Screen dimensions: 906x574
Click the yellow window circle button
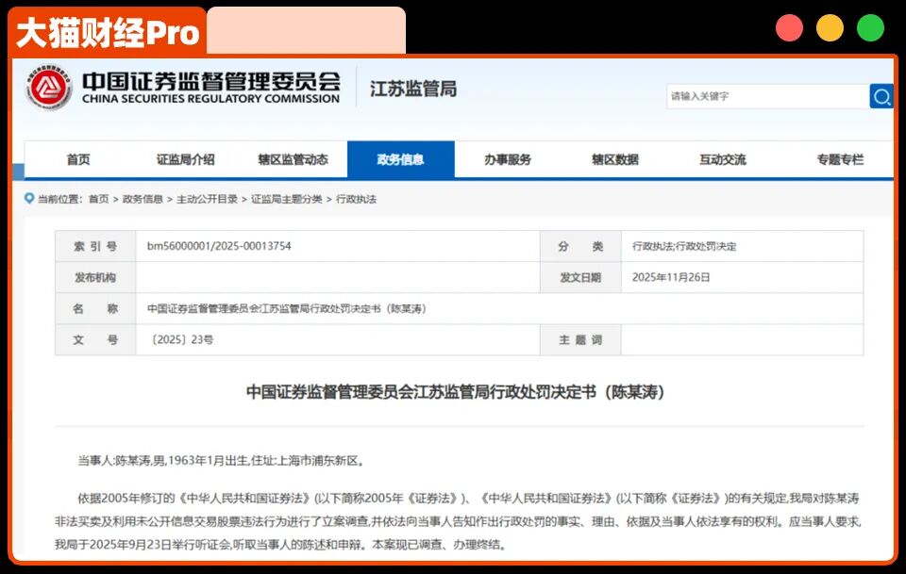click(830, 28)
